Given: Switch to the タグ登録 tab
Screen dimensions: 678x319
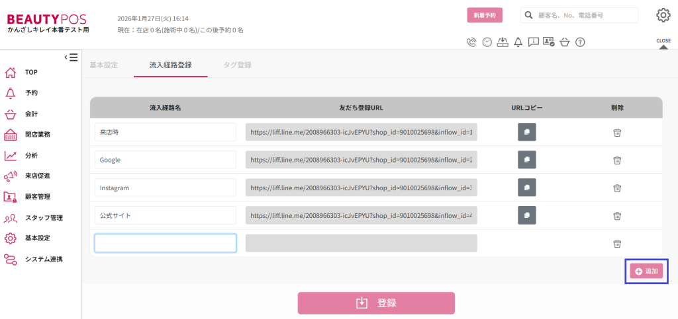Looking at the screenshot, I should coord(237,65).
